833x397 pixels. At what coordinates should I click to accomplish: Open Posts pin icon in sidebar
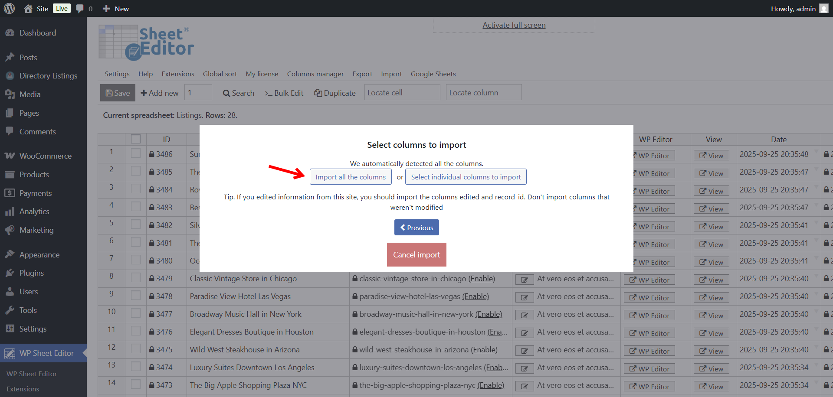10,57
